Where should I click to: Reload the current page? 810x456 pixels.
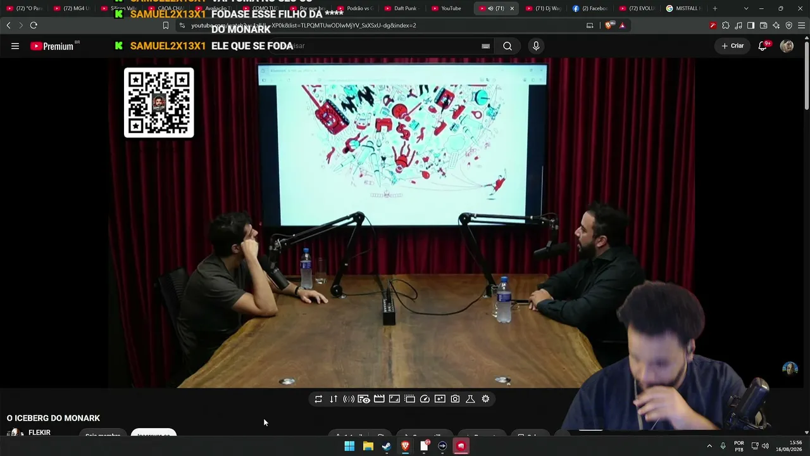pyautogui.click(x=34, y=25)
